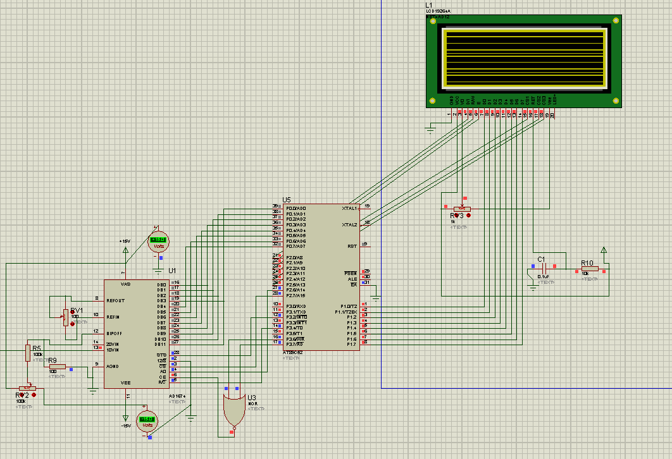Click the AD1674 part name text
The height and width of the screenshot is (459, 672).
pyautogui.click(x=177, y=396)
